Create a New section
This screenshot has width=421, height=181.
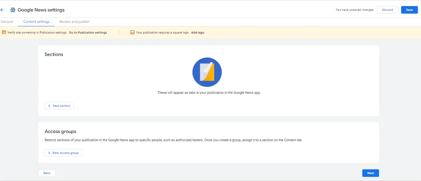pos(59,106)
